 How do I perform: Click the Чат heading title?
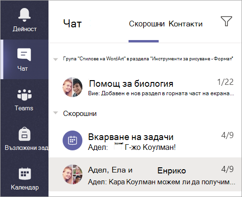(73, 24)
